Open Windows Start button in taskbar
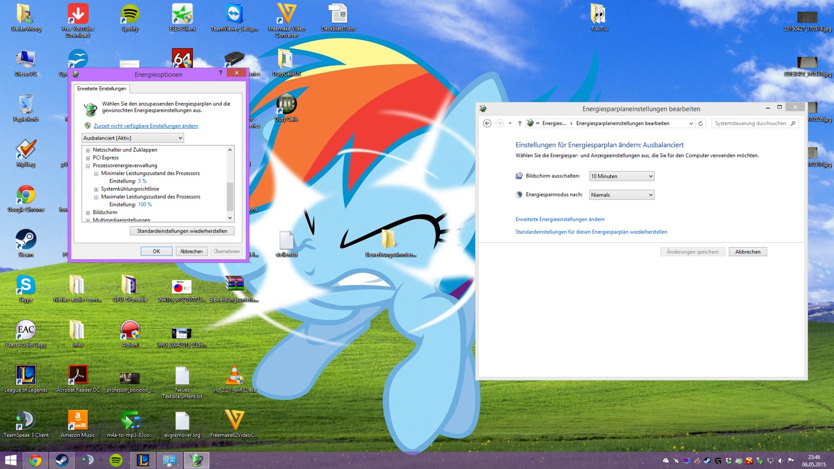The image size is (834, 469). [10, 460]
